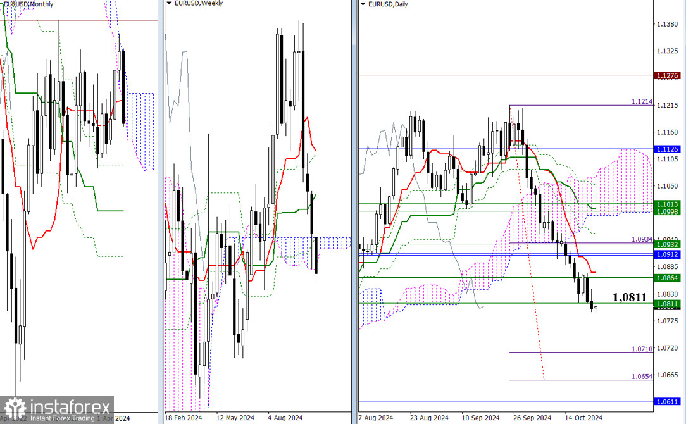686x424 pixels.
Task: Open the EURUSD,Weekly chart title dropdown arrow
Action: click(x=170, y=4)
